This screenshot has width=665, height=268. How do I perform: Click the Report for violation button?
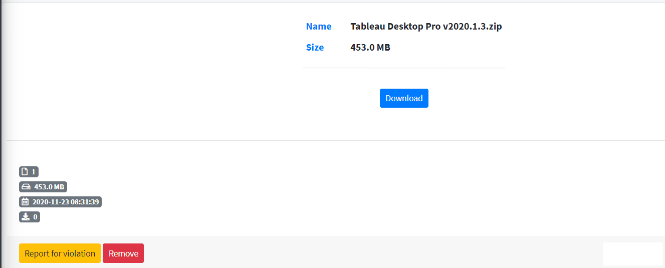click(x=60, y=253)
